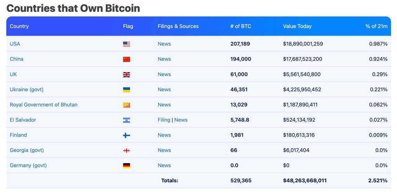Click the UK flag icon
The height and width of the screenshot is (196, 397).
click(x=127, y=75)
